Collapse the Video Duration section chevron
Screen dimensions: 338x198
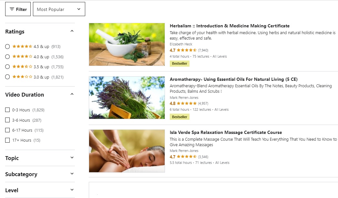click(x=72, y=94)
